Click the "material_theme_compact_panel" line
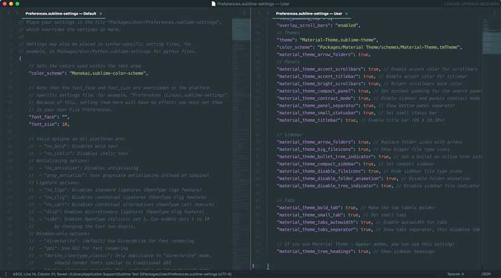 [x=379, y=91]
